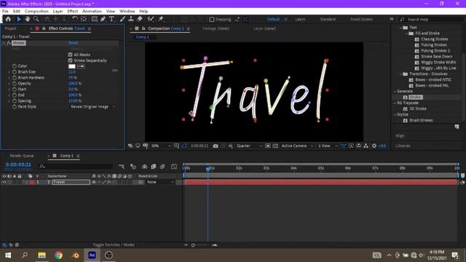Toggle the End property stopwatch
This screenshot has height=262, width=466.
(15, 95)
